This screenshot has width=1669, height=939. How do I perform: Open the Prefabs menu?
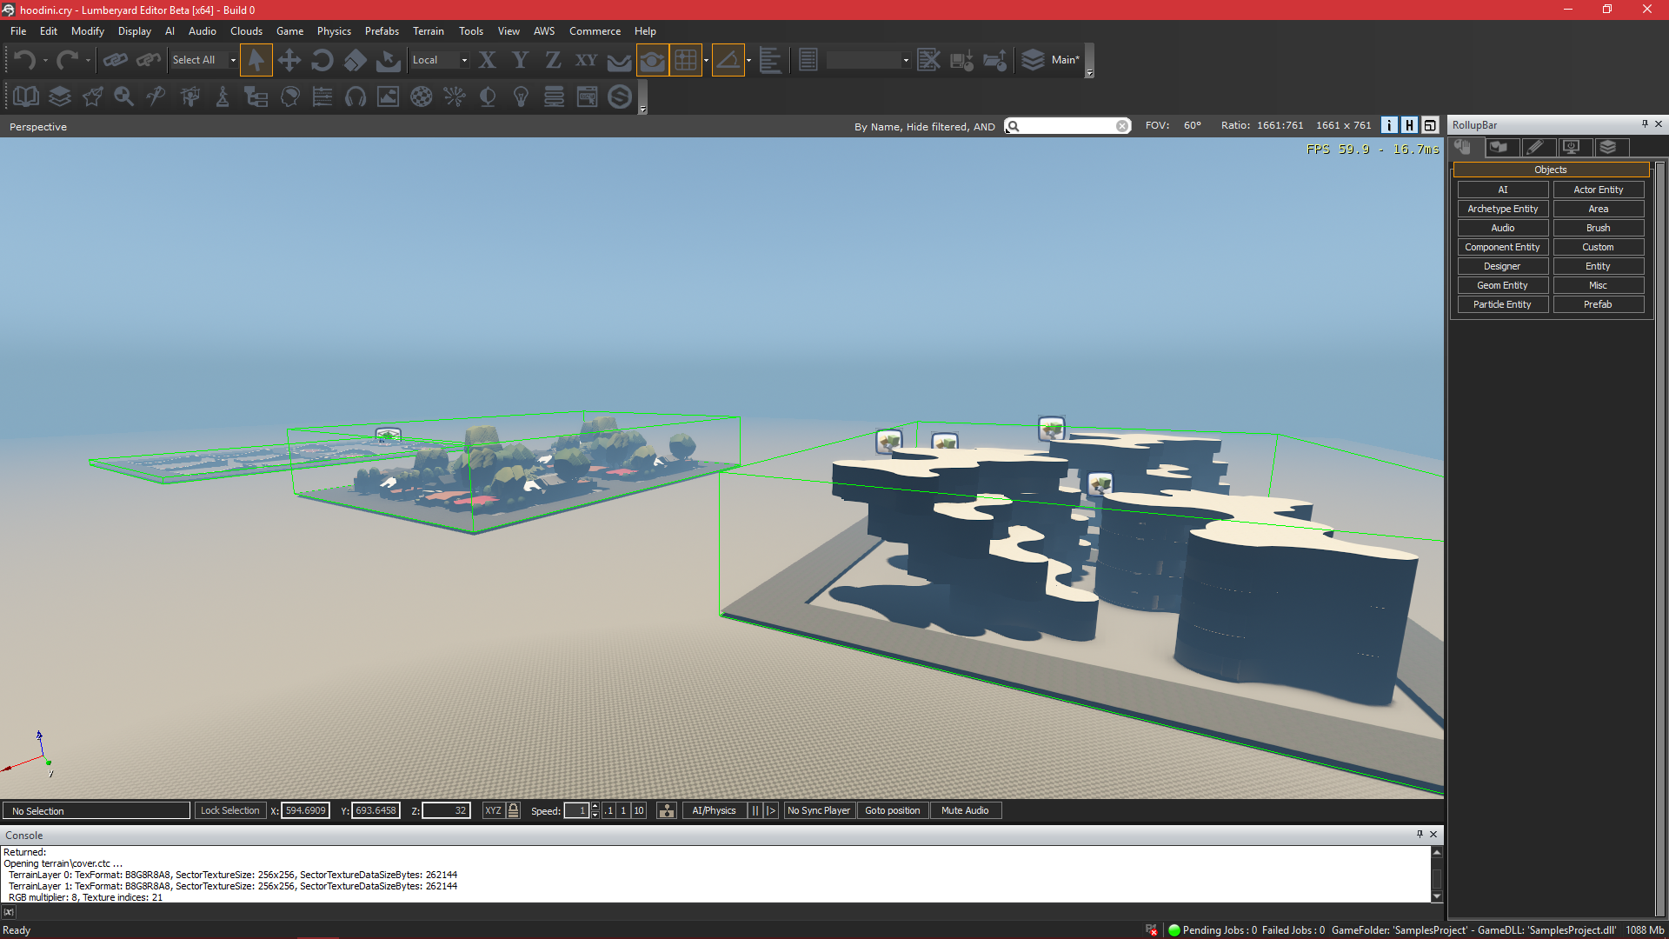(x=382, y=31)
